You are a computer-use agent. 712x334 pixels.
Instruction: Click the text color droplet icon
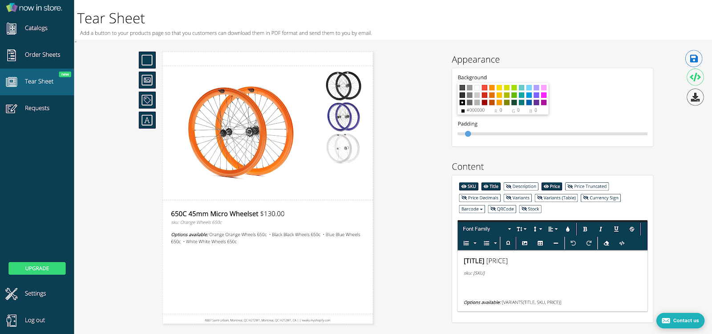click(567, 229)
